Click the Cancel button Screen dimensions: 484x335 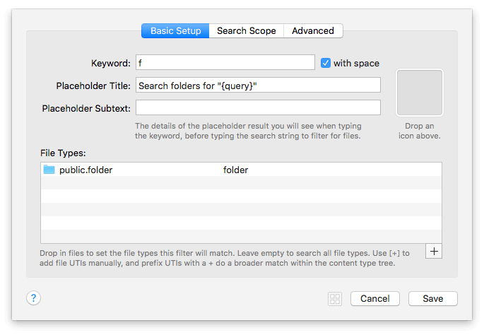point(374,299)
